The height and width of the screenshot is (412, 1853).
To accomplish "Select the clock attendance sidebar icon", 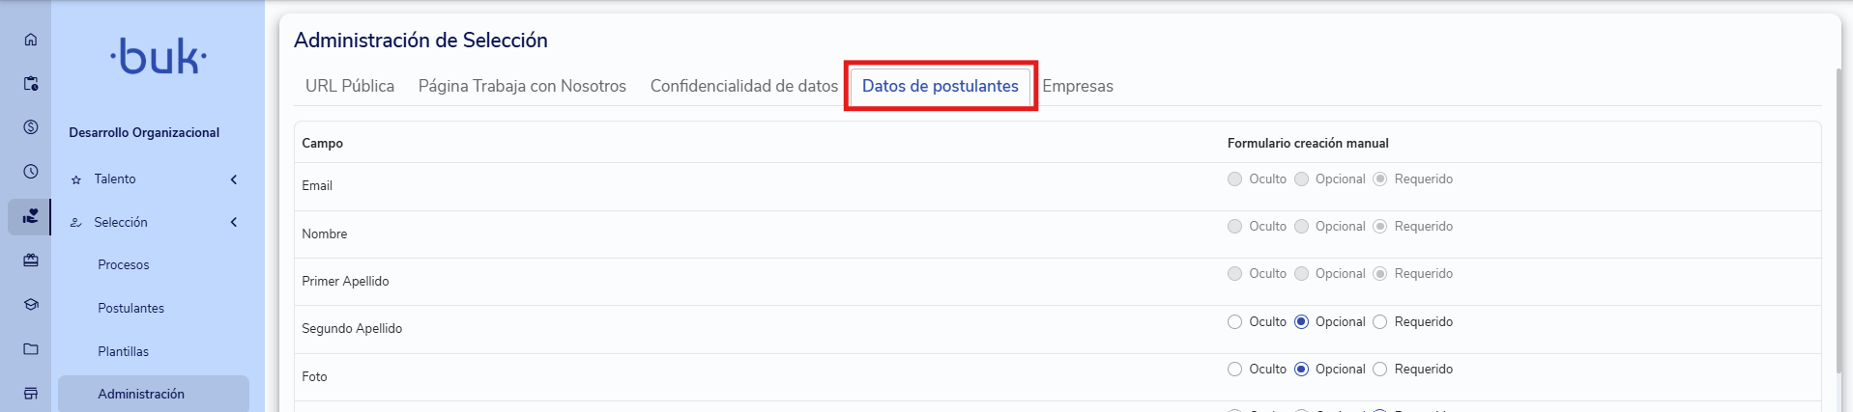I will [31, 172].
